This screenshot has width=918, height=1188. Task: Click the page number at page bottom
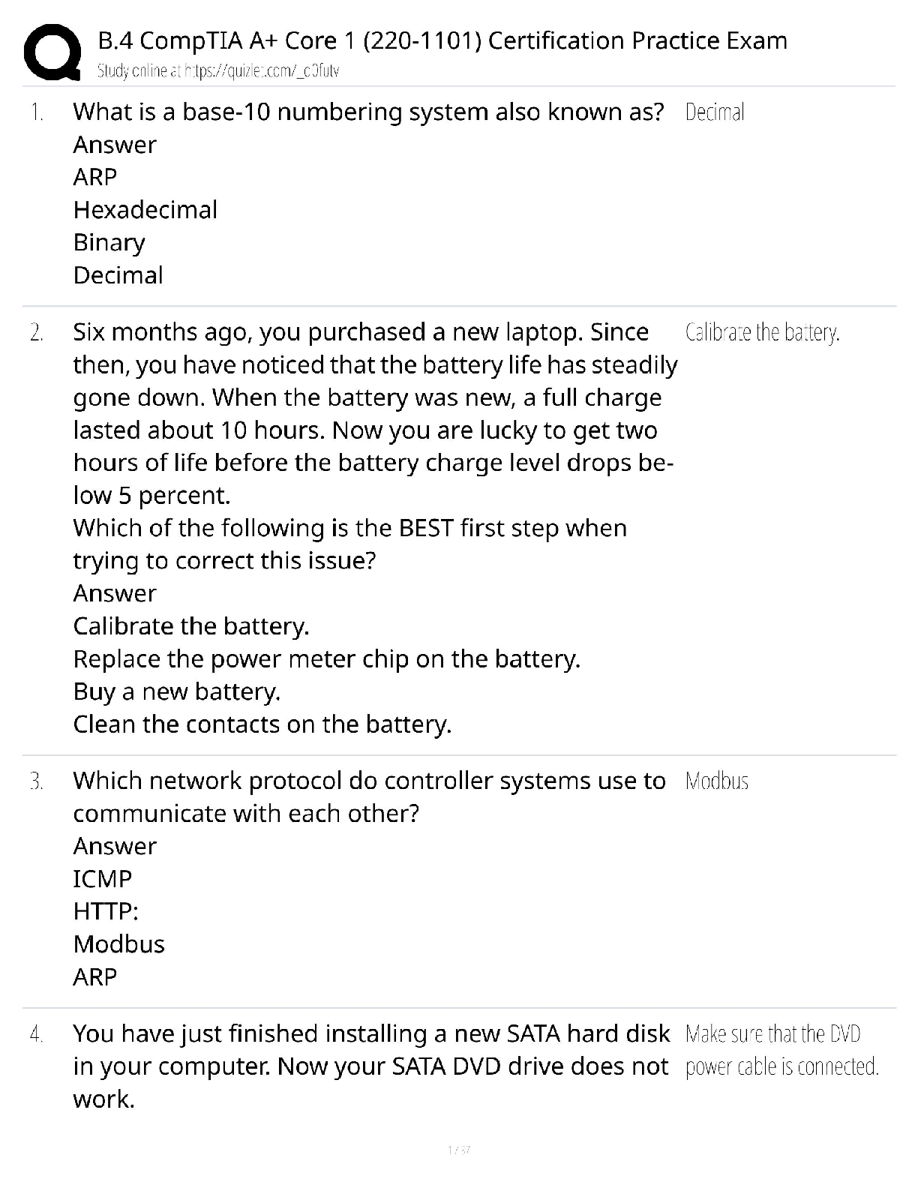click(x=458, y=1150)
